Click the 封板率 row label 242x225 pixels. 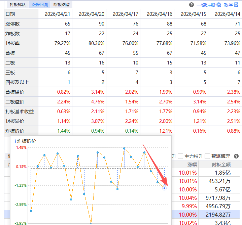[x=10, y=43]
